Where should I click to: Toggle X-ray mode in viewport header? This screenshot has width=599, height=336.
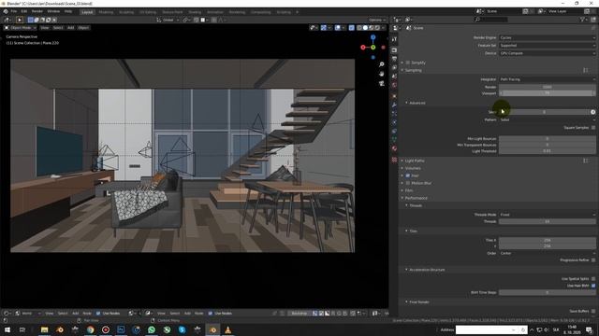(352, 28)
